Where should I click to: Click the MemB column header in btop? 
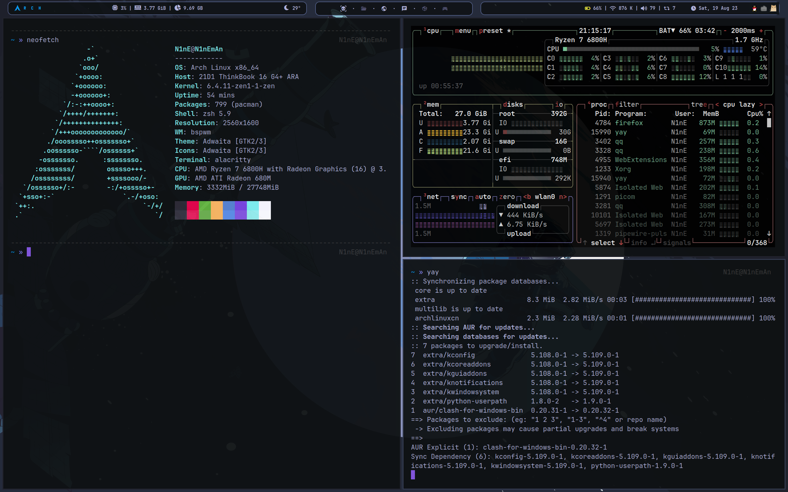(x=711, y=113)
